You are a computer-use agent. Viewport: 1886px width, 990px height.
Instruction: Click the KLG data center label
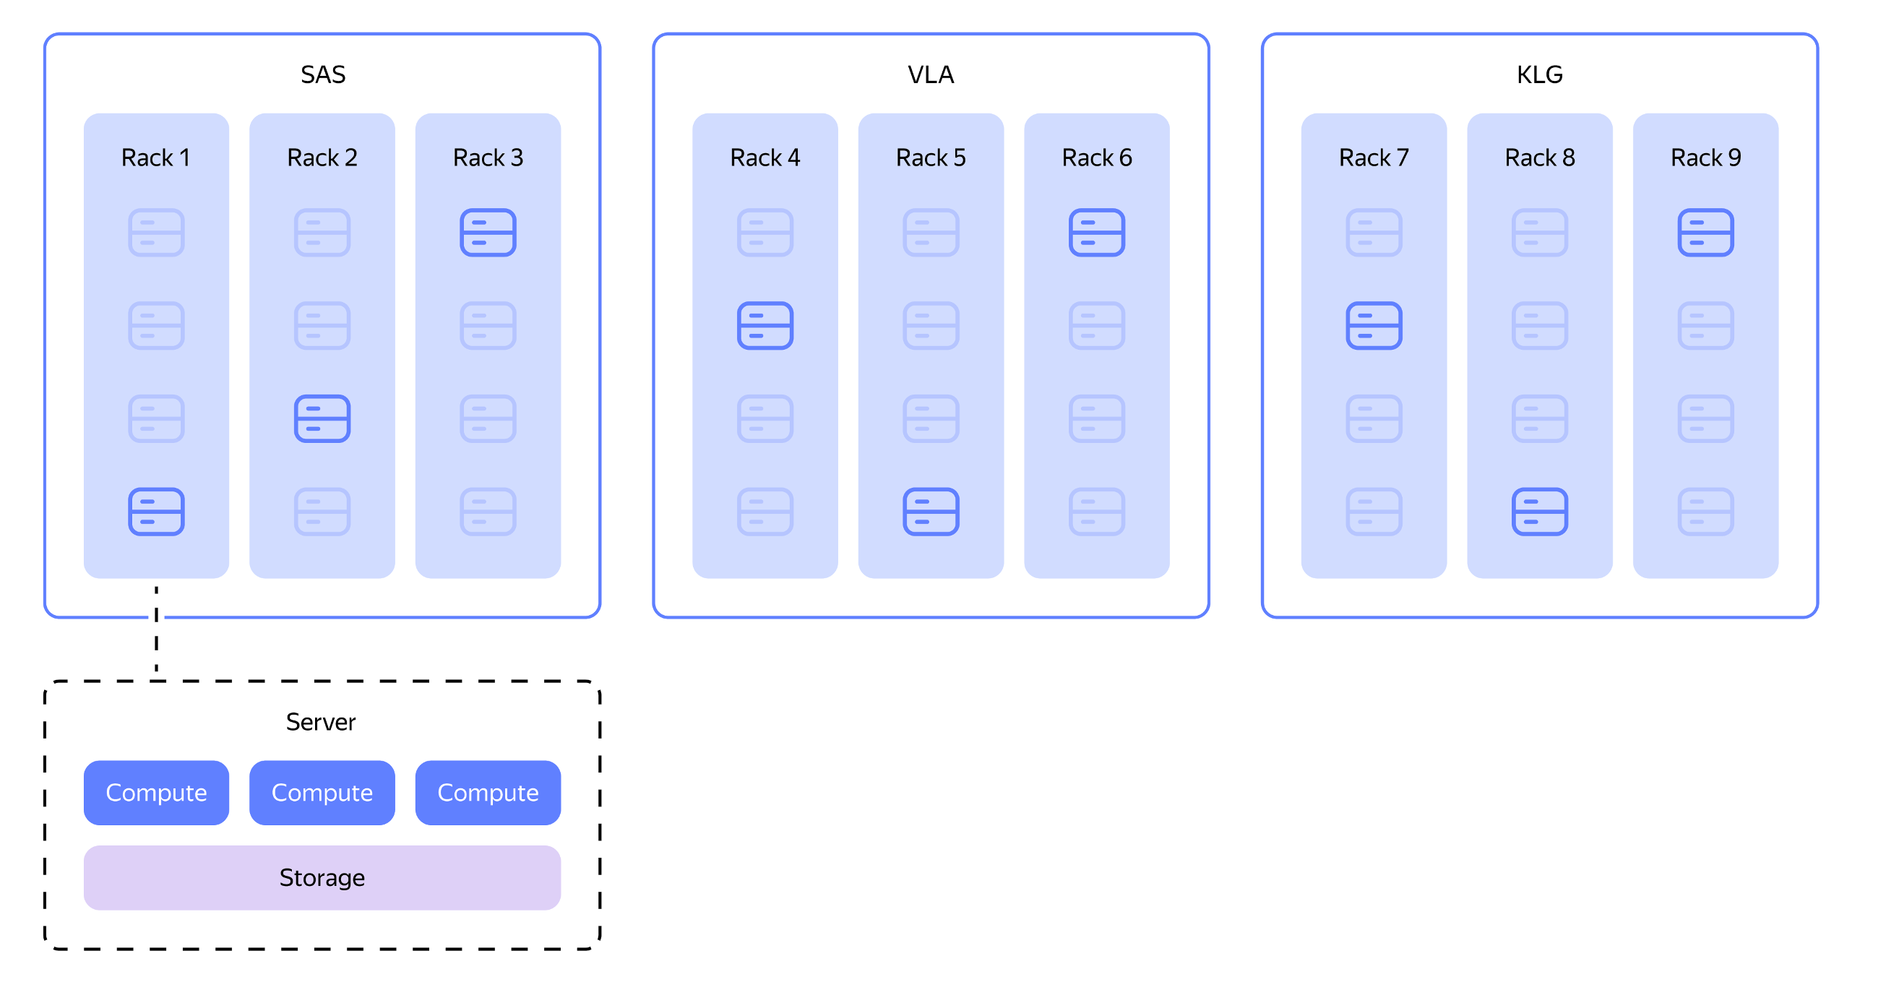tap(1539, 74)
